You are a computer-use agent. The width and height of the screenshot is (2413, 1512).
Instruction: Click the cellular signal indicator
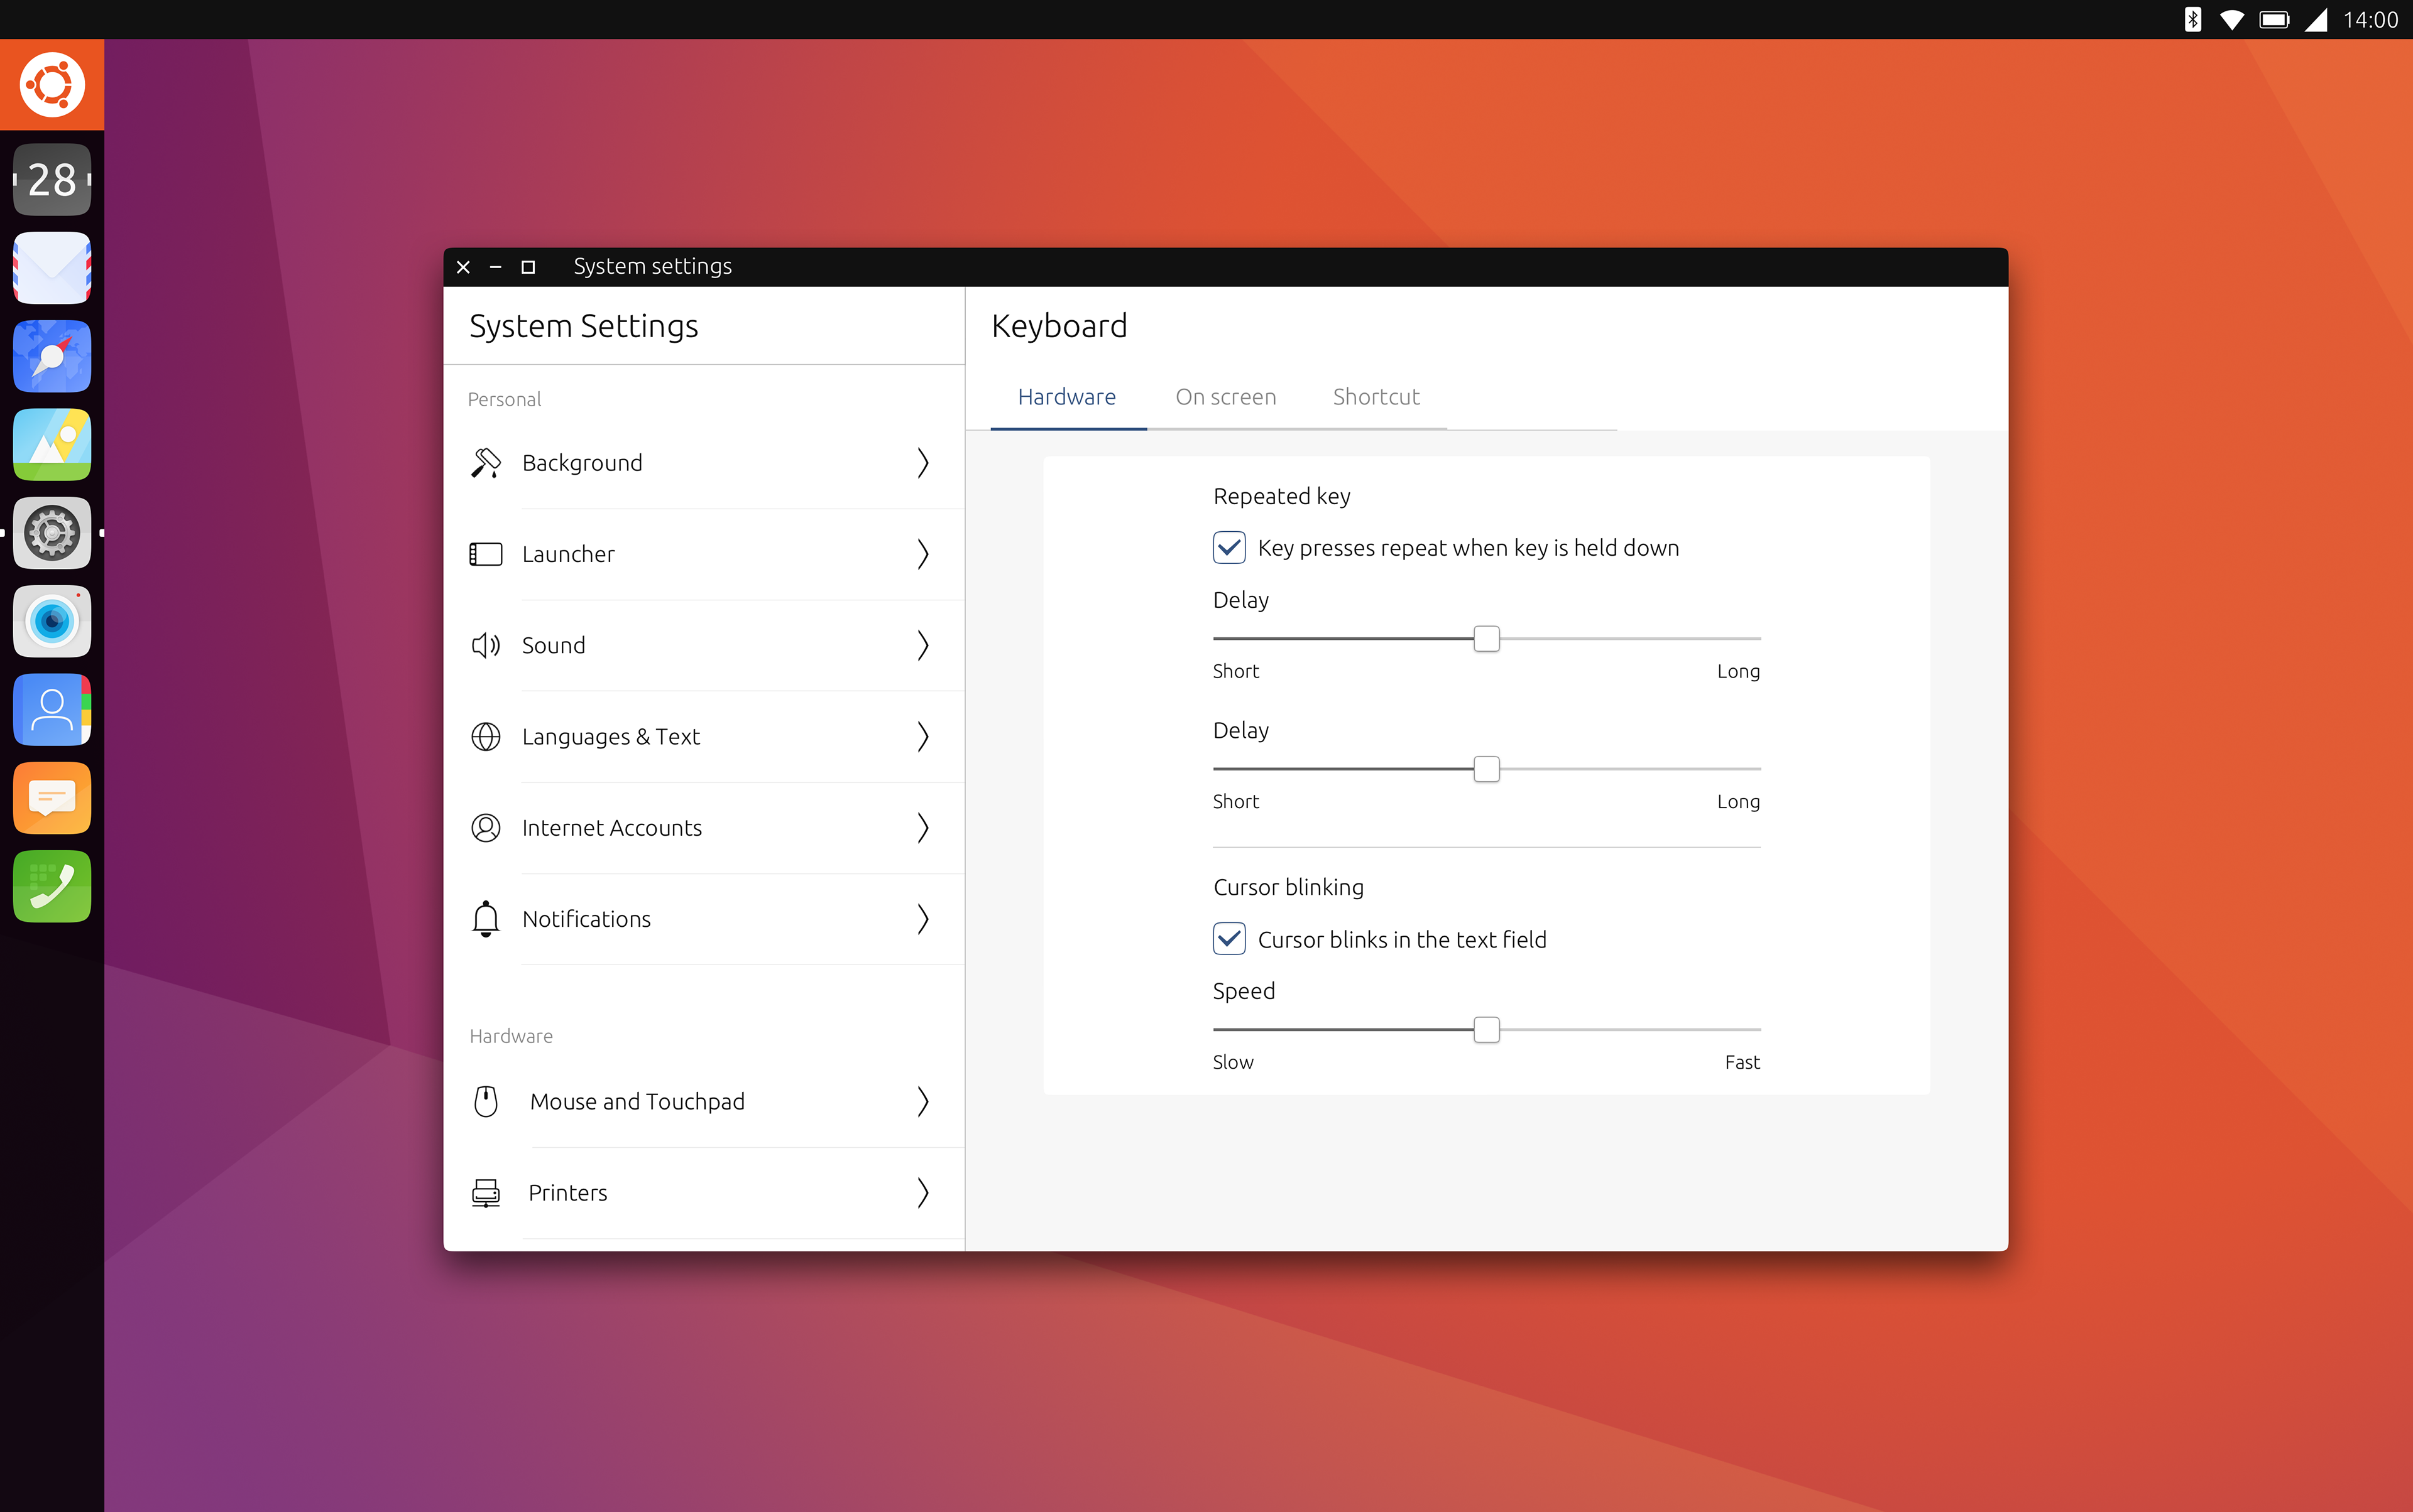pos(2316,20)
